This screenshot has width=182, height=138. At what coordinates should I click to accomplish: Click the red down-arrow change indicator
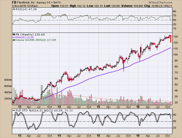pyautogui.click(x=171, y=6)
